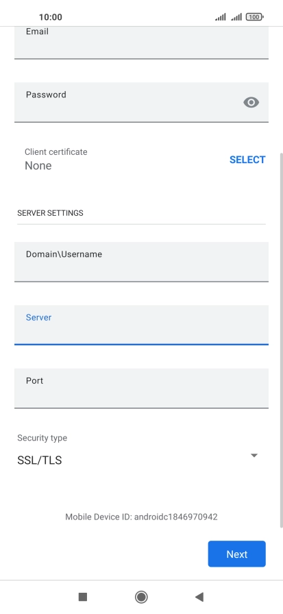Toggle password visibility eye icon
Viewport: 283px width, 614px height.
tap(251, 102)
